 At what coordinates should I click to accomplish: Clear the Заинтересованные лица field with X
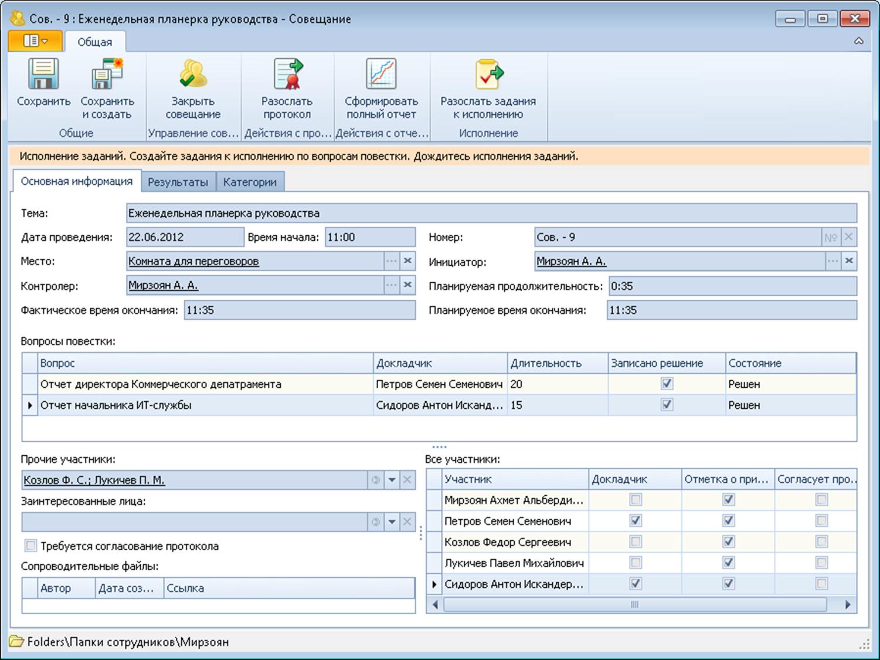[x=407, y=522]
